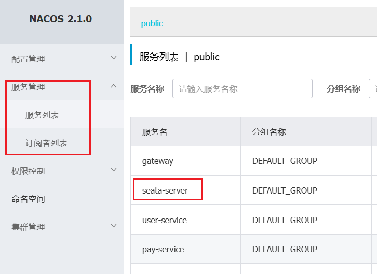Click the 服务名称 field label
Screen dimensions: 377x274
click(x=147, y=89)
